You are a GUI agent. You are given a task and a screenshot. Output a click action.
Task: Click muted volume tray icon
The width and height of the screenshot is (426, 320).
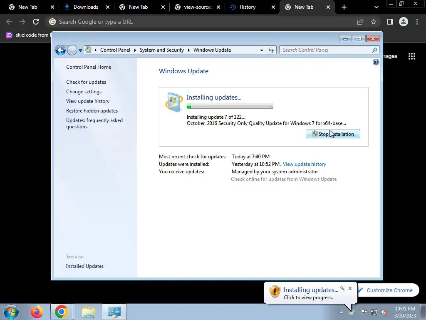pos(384,312)
